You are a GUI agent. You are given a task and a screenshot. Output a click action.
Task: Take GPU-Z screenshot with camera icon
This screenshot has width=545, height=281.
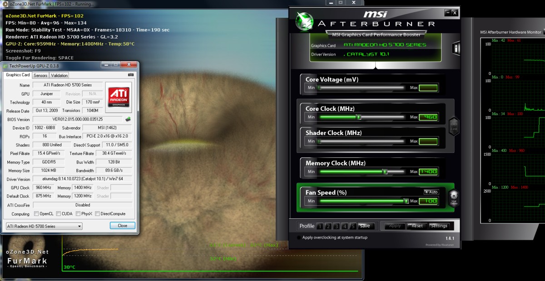click(131, 75)
